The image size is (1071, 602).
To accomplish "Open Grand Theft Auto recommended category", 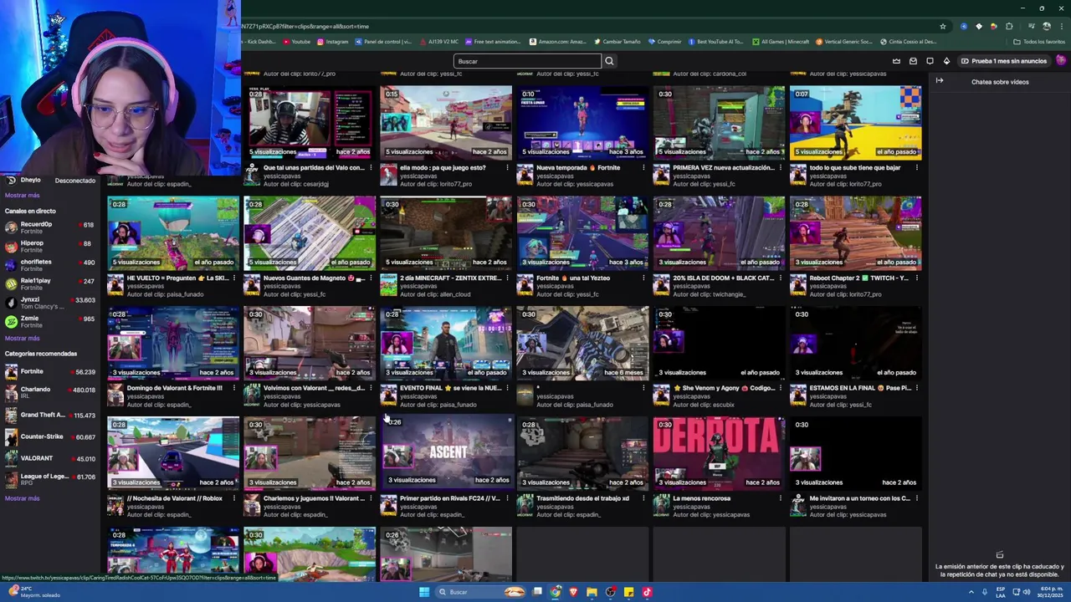I will [x=49, y=415].
